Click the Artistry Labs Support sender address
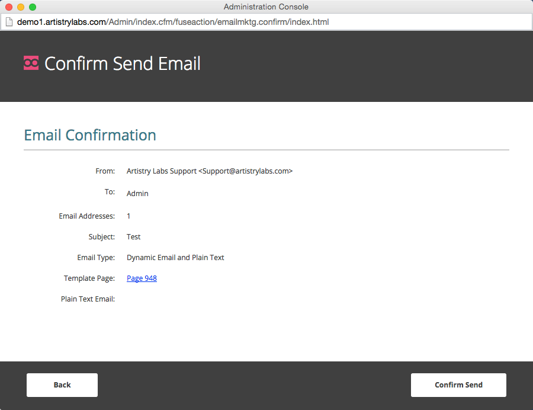Screen dimensions: 533x410 [x=210, y=171]
